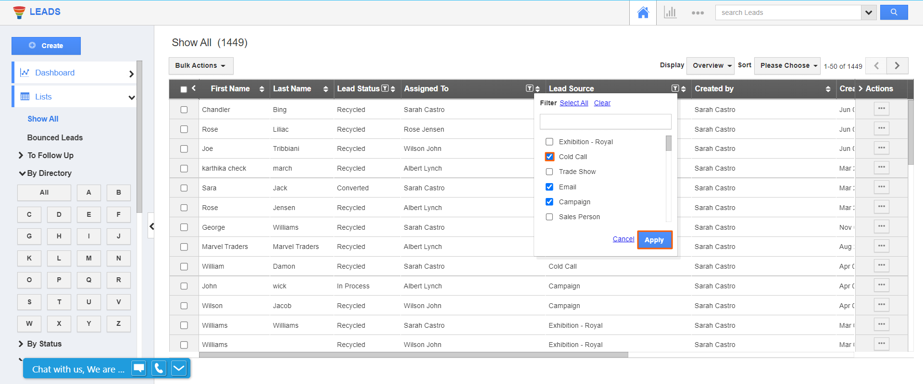Click the blue search magnifier button
Image resolution: width=923 pixels, height=384 pixels.
click(x=894, y=12)
